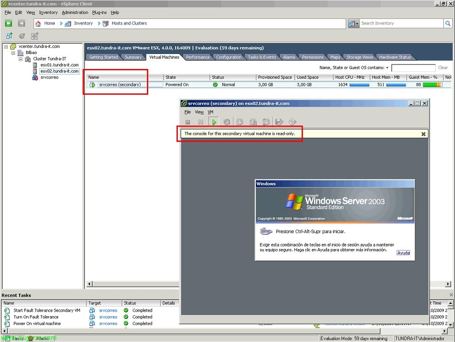The height and width of the screenshot is (342, 455).
Task: Open the main View menu
Action: (x=30, y=12)
